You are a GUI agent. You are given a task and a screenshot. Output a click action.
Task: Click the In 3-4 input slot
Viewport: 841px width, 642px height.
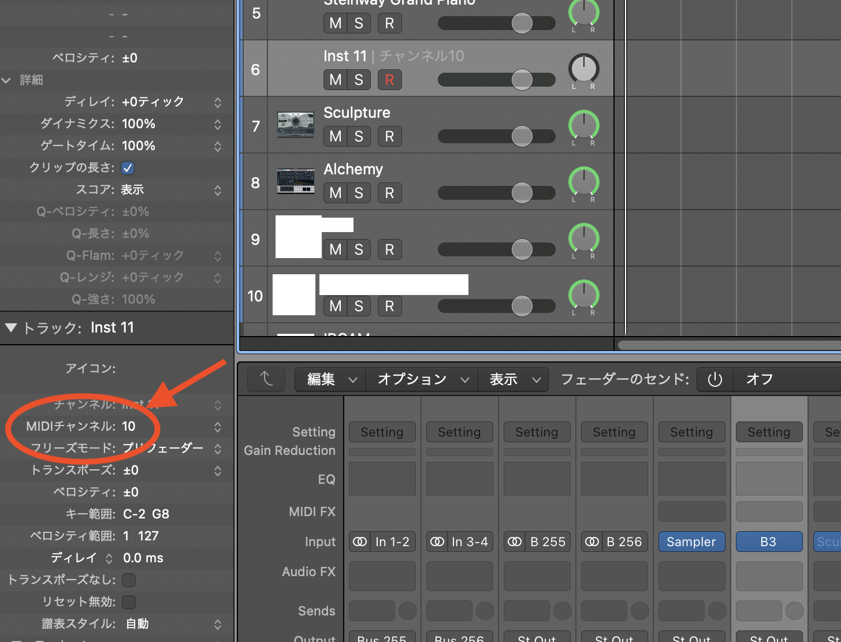470,542
